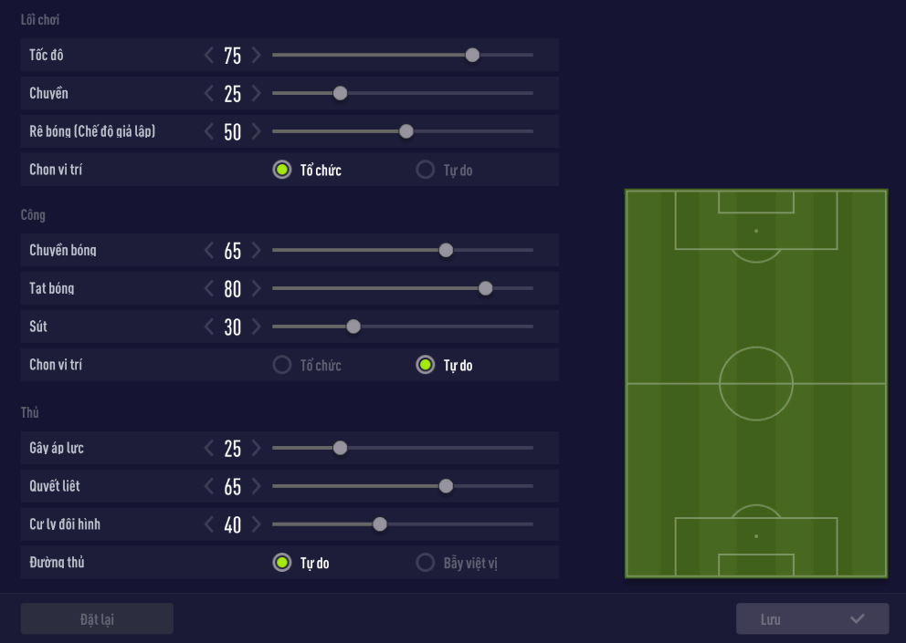906x643 pixels.
Task: Decrease Chuyền bóng value with left chevron
Action: click(209, 251)
